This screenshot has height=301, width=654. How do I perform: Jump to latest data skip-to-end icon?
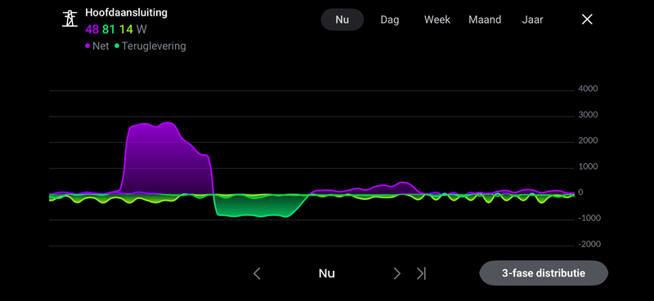click(421, 273)
